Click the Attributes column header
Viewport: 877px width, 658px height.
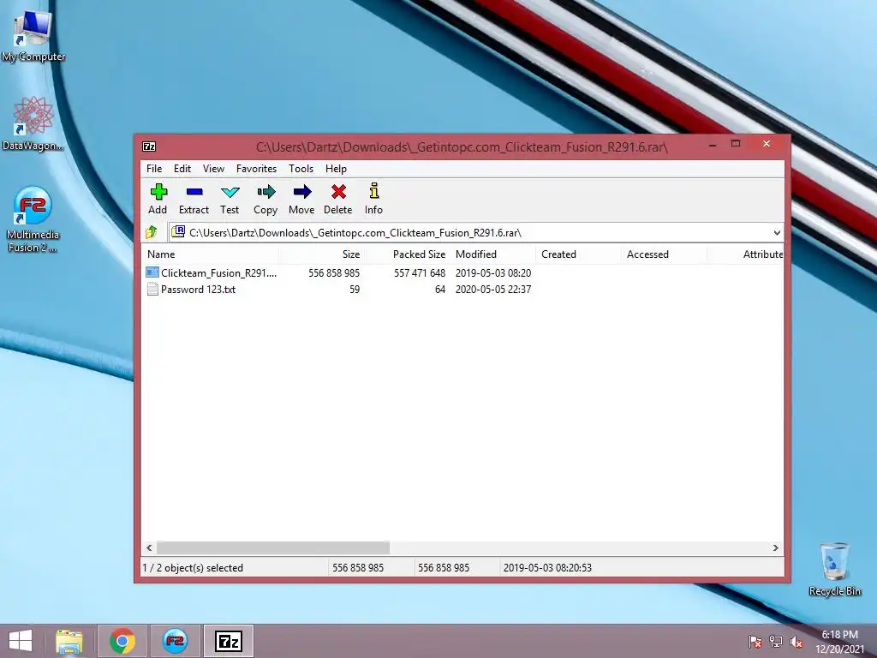coord(746,254)
